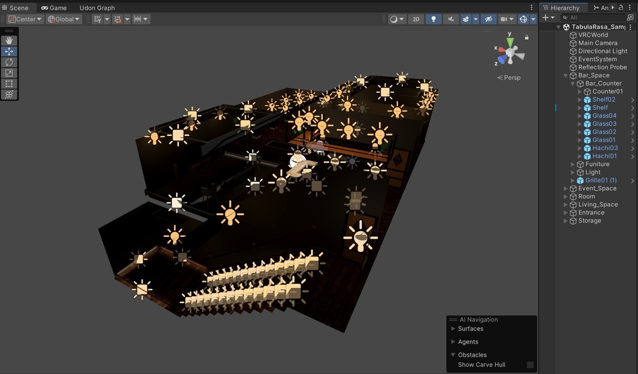Open the Center pivot dropdown

(x=25, y=19)
